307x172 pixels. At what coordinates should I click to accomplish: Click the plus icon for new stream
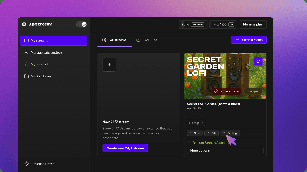109,65
